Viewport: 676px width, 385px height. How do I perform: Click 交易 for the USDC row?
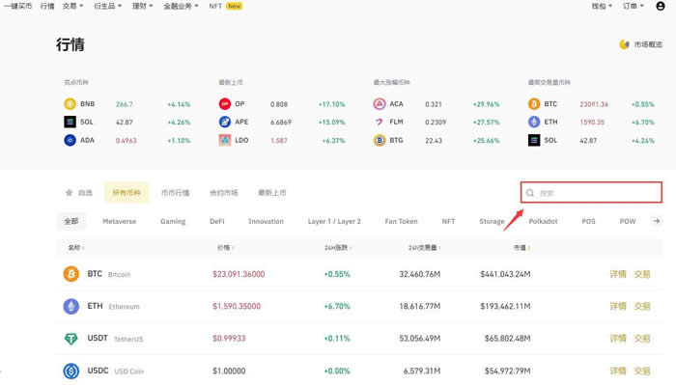pyautogui.click(x=642, y=371)
